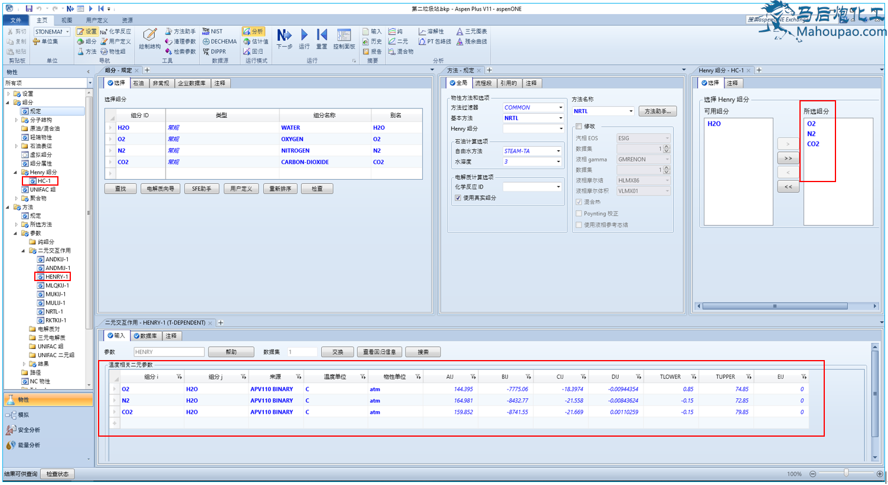Click the 参数 HENRY input field

click(169, 352)
